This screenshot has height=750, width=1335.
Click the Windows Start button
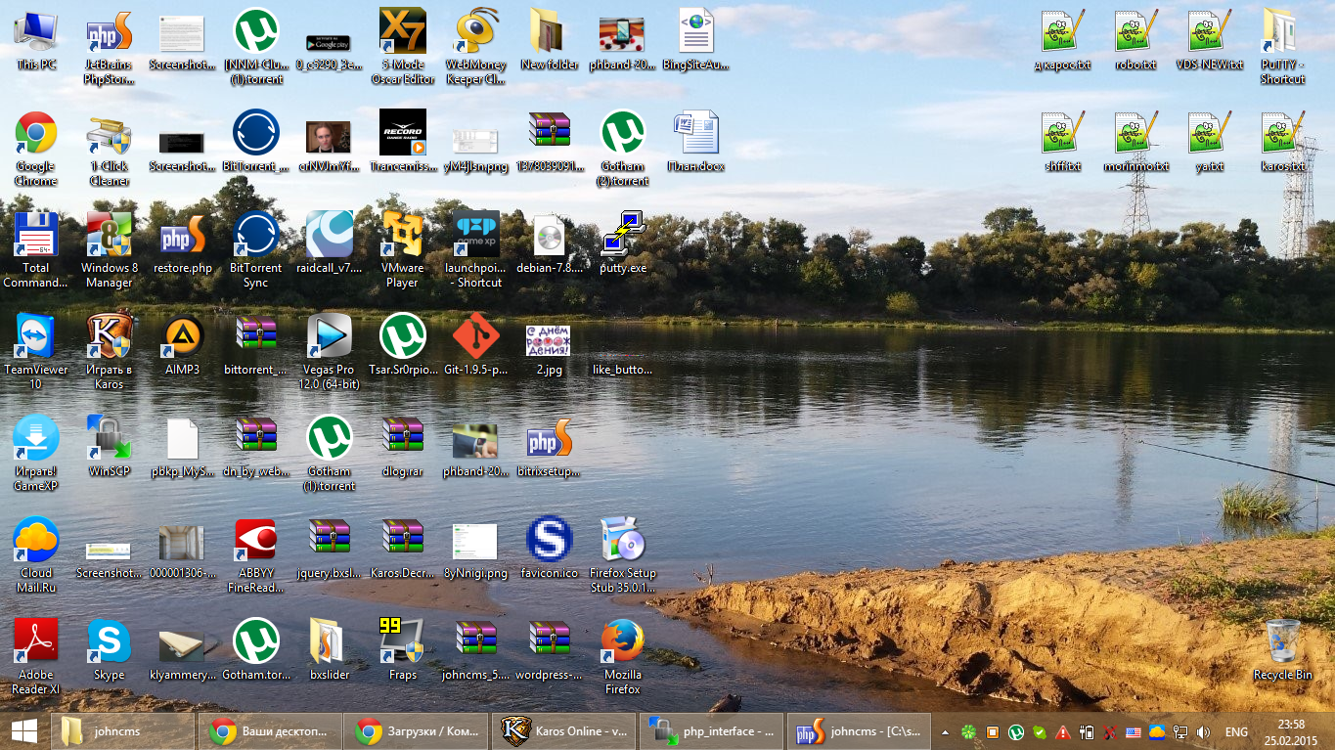[x=24, y=731]
